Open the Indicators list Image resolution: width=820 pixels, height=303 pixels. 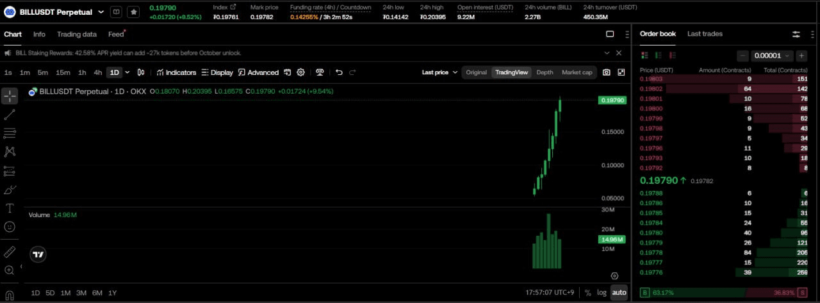[x=176, y=72]
